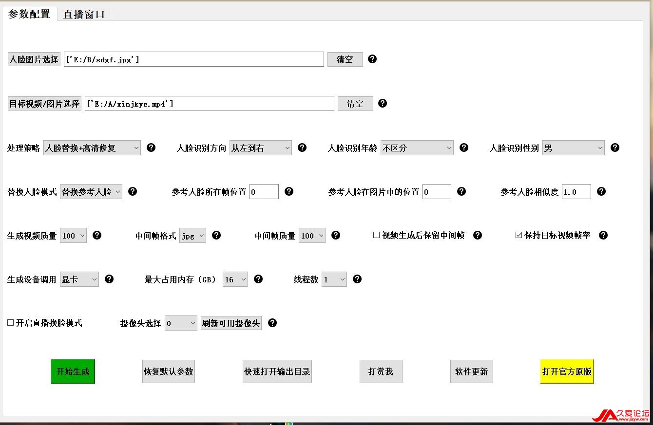Uncheck 保持目标视频帧率 checkbox
This screenshot has height=425, width=653.
(x=519, y=235)
